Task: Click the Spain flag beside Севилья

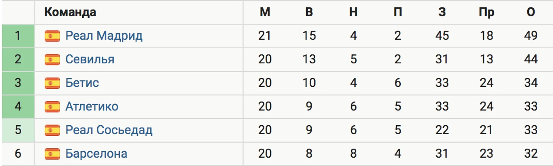Action: (52, 60)
